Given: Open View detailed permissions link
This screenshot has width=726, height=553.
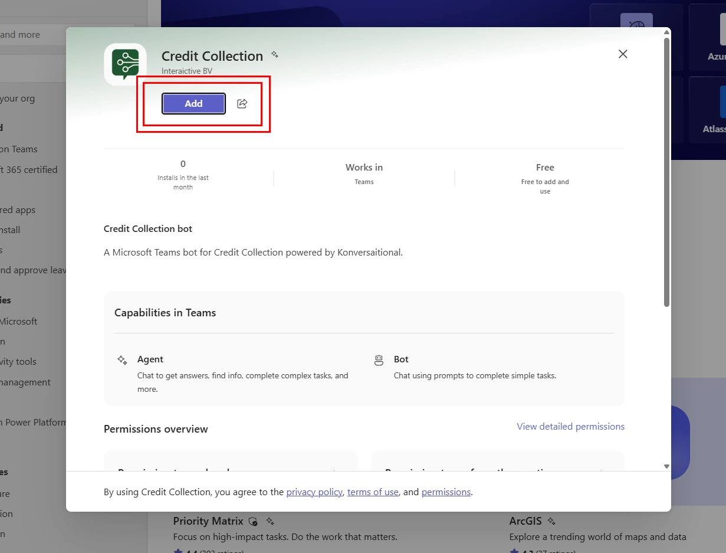Looking at the screenshot, I should point(570,426).
